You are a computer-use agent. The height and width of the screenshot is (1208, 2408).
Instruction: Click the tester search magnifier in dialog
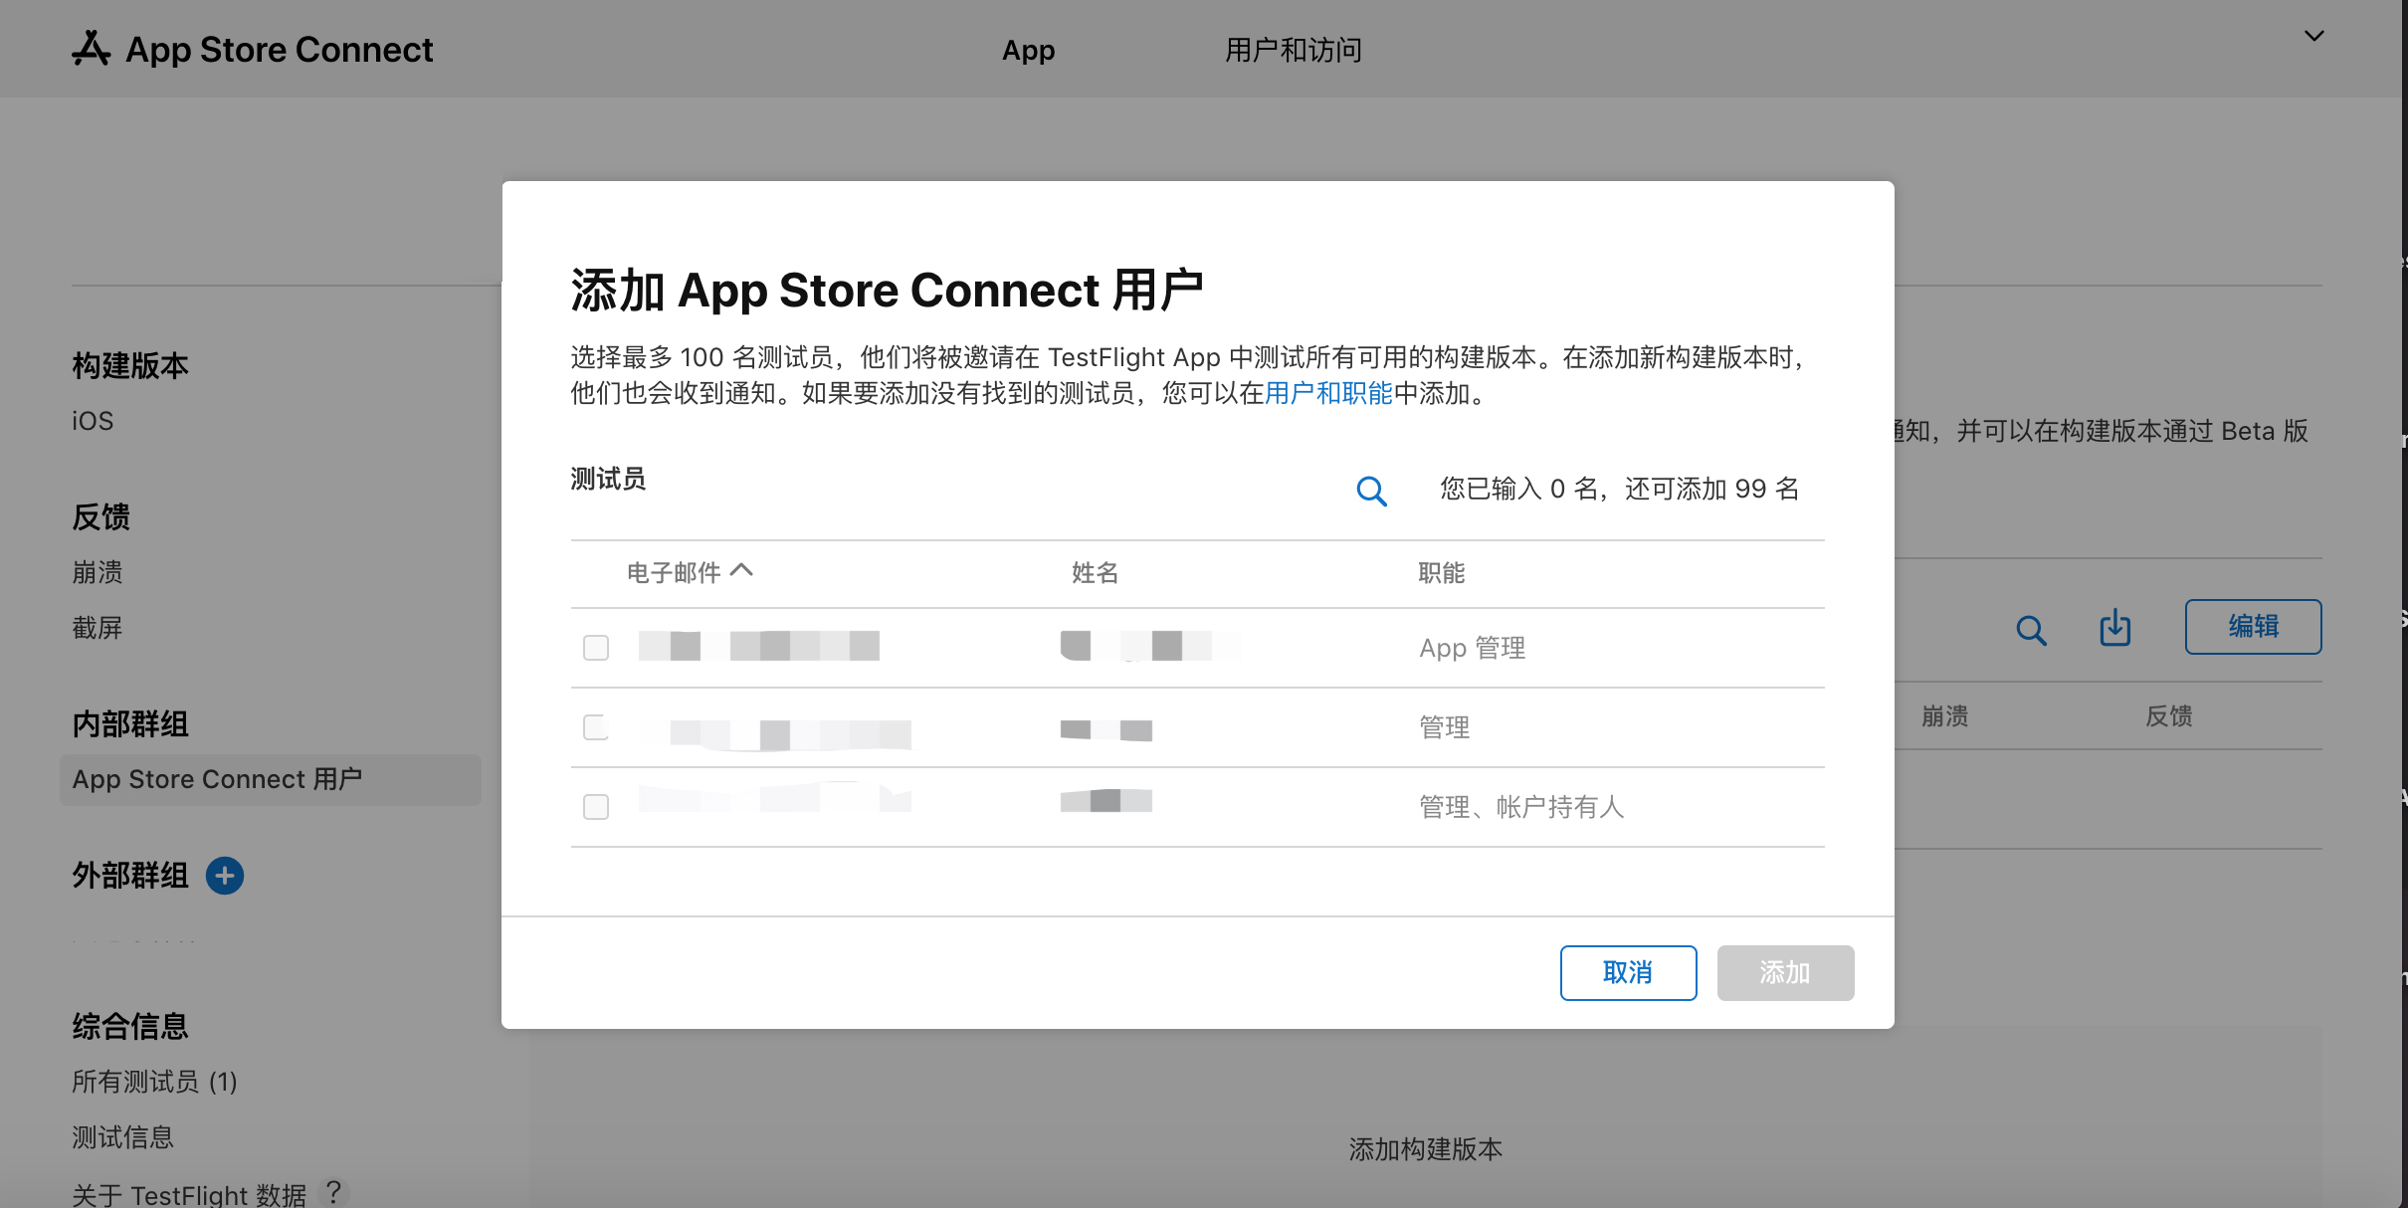(1371, 491)
